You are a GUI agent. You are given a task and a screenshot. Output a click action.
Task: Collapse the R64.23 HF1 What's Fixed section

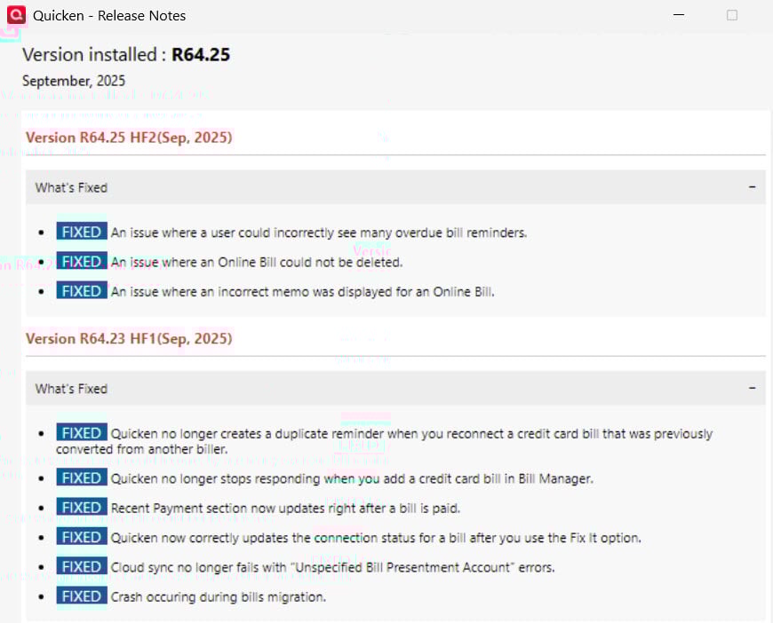point(752,388)
